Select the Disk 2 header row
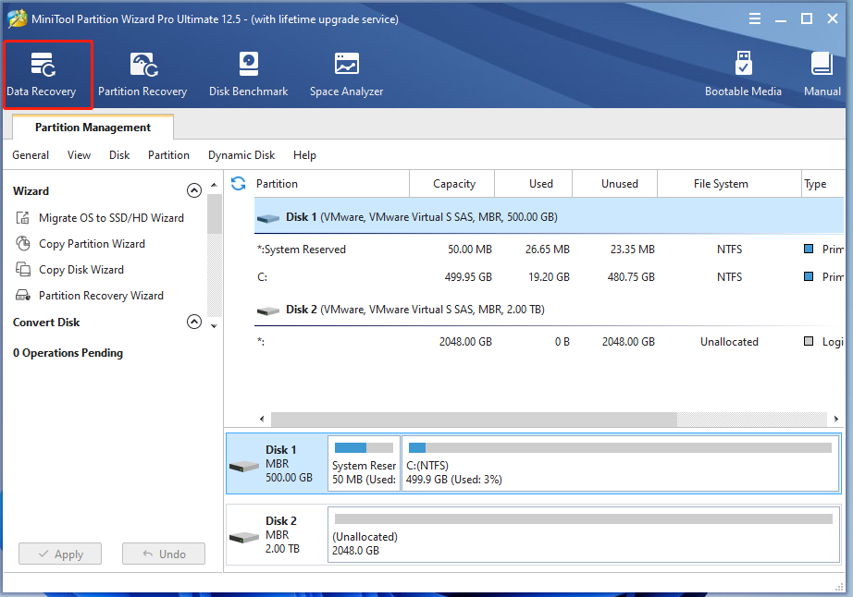853x597 pixels. click(549, 310)
